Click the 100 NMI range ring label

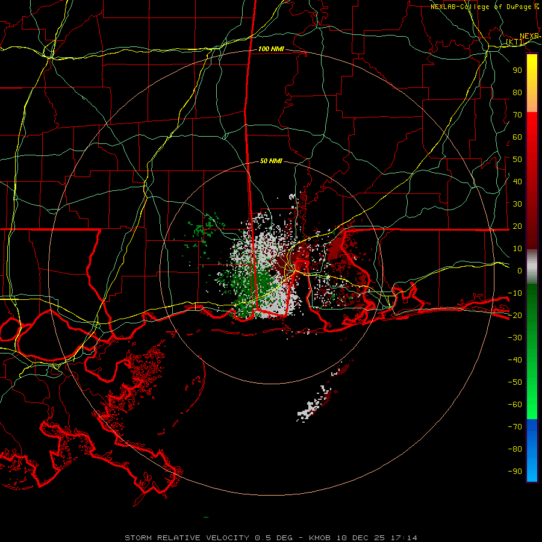[x=271, y=49]
